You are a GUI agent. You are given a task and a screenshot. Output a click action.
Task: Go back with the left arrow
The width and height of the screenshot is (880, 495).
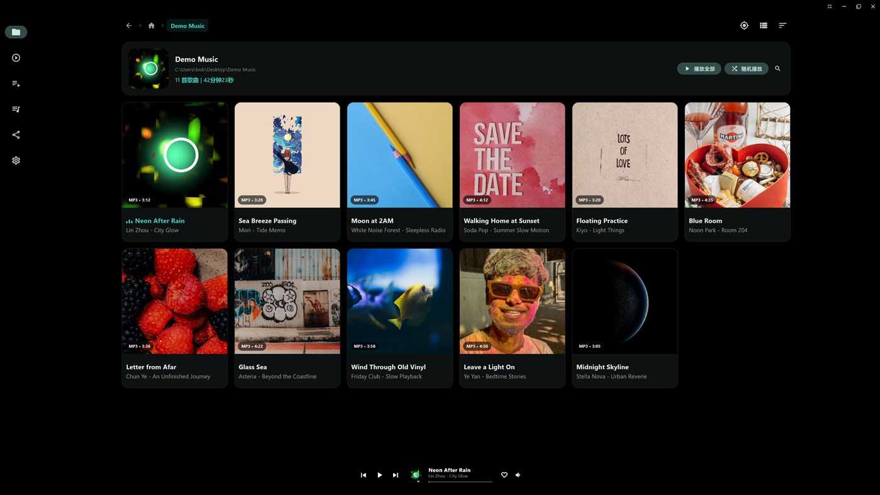(129, 26)
